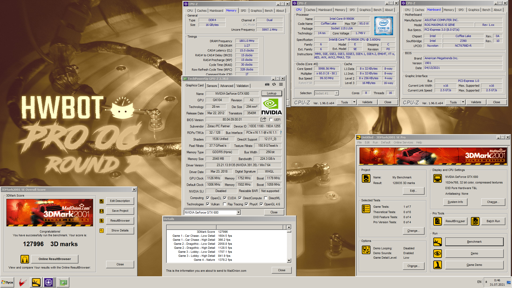This screenshot has height=288, width=512.
Task: Open Advanced tab in GPU-Z
Action: pos(227,86)
